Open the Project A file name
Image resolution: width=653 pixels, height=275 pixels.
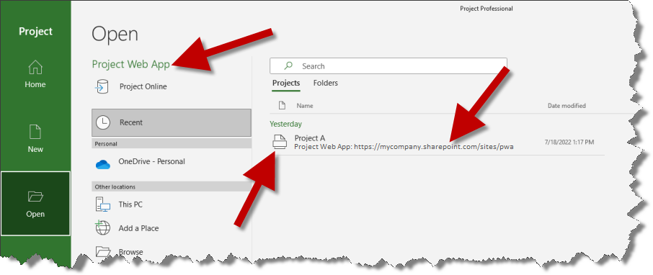310,137
